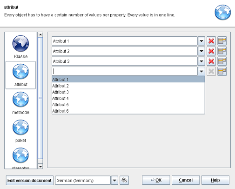Select the stereotyp globe icon at bottom

(20, 155)
